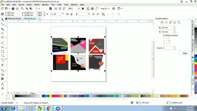Select the Rectangle tool
The image size is (197, 111).
click(2, 51)
